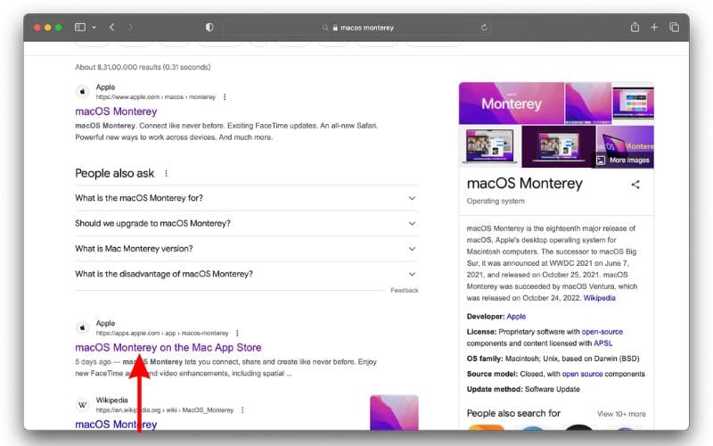Open the sidebar dropdown chevron in toolbar
Image resolution: width=713 pixels, height=446 pixels.
click(94, 28)
